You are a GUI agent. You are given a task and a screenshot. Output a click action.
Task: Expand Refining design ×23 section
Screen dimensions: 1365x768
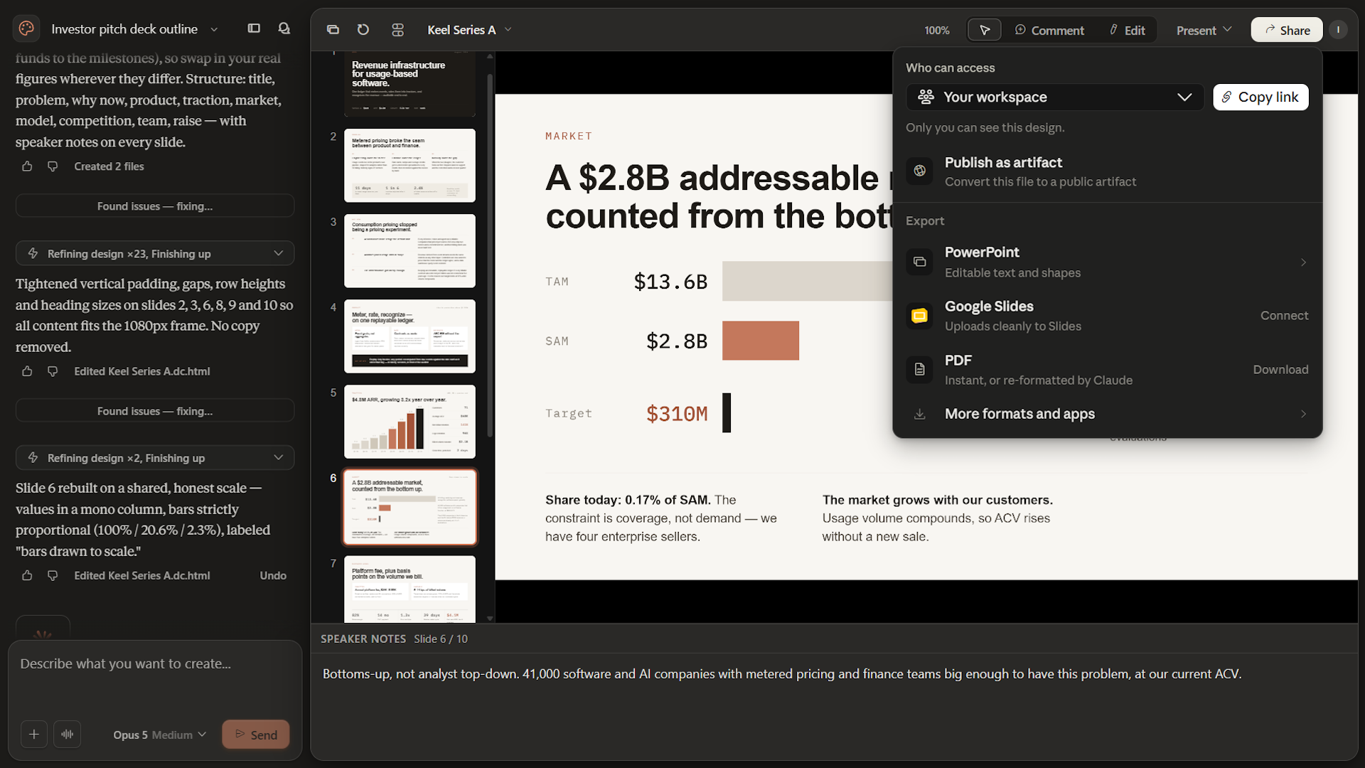click(x=155, y=254)
